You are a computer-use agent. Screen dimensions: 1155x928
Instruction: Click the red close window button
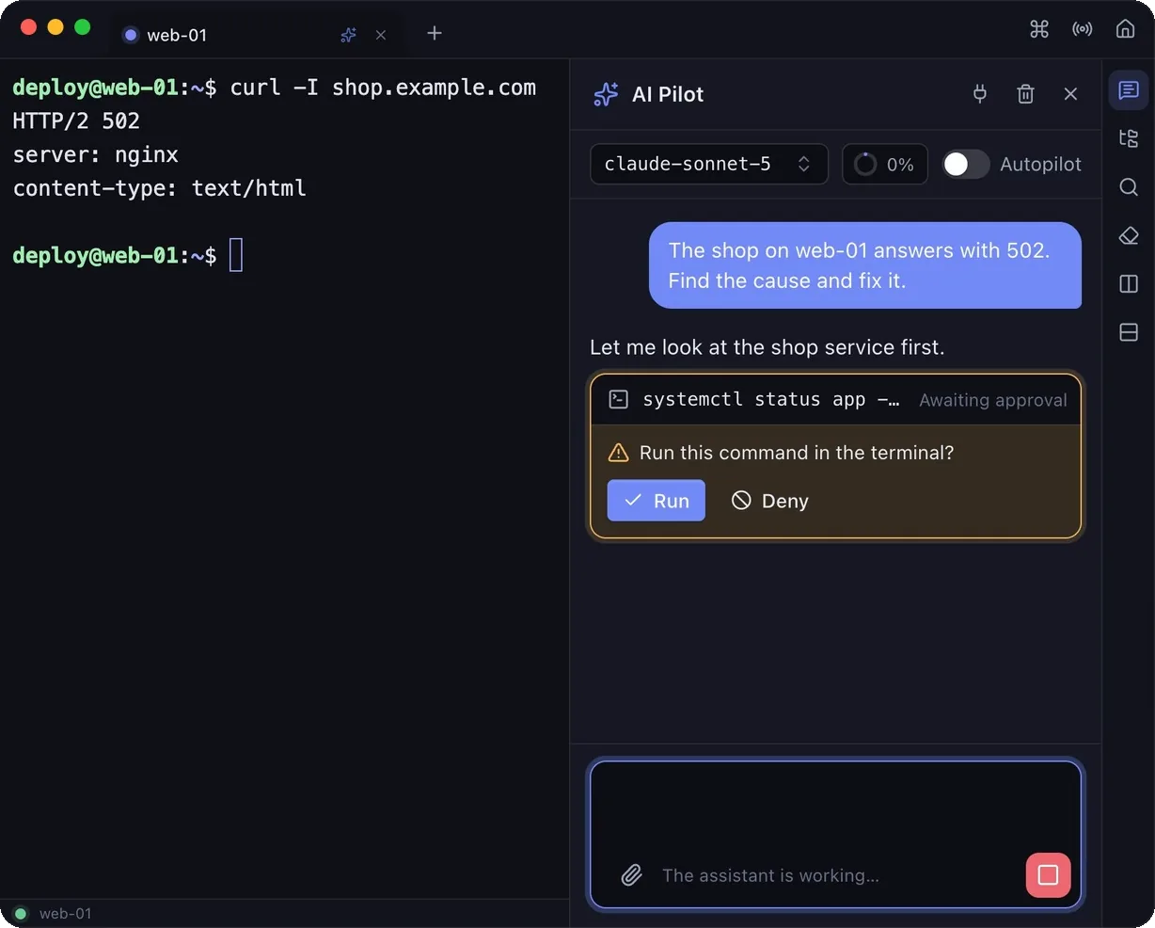[28, 26]
